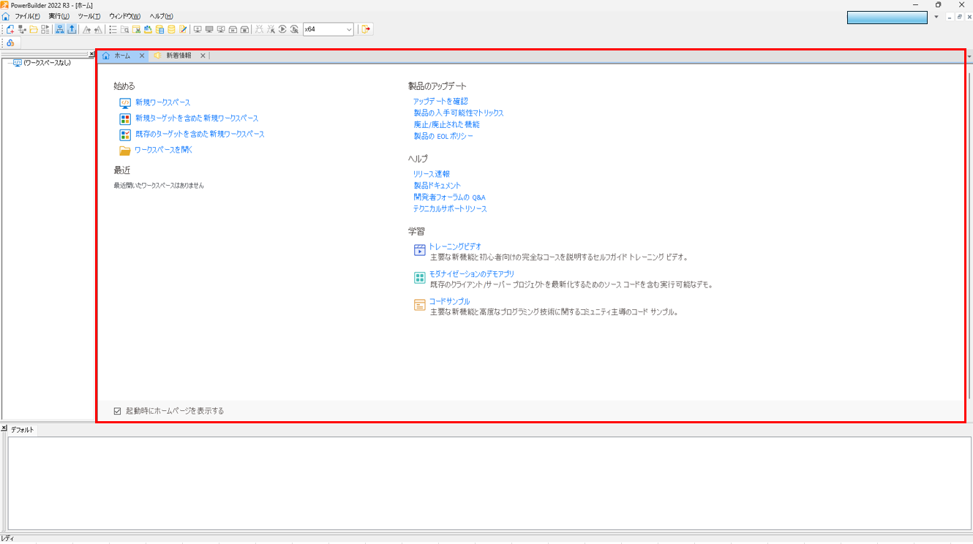Open the 実行(U) menu
Screen dimensions: 973x544
click(x=59, y=16)
